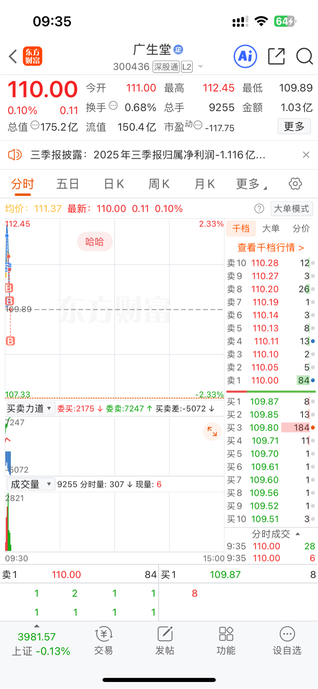Expand the 上证 index bar arrow
Image resolution: width=318 pixels, height=689 pixels.
tap(37, 626)
